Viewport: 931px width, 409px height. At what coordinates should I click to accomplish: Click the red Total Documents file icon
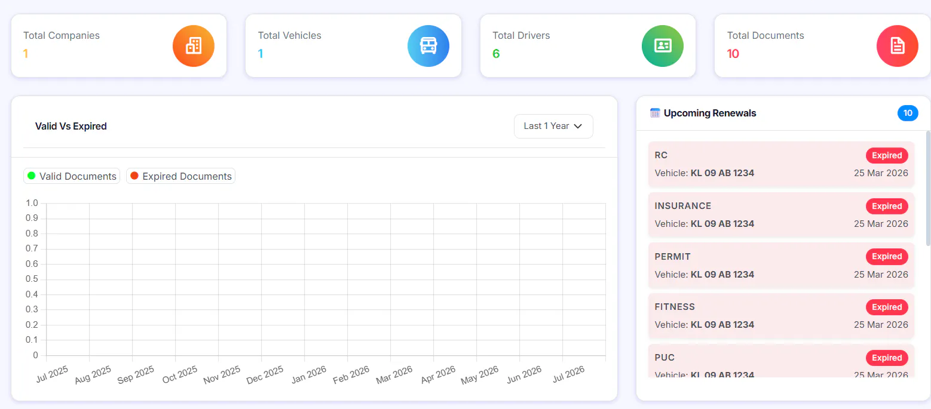click(898, 46)
